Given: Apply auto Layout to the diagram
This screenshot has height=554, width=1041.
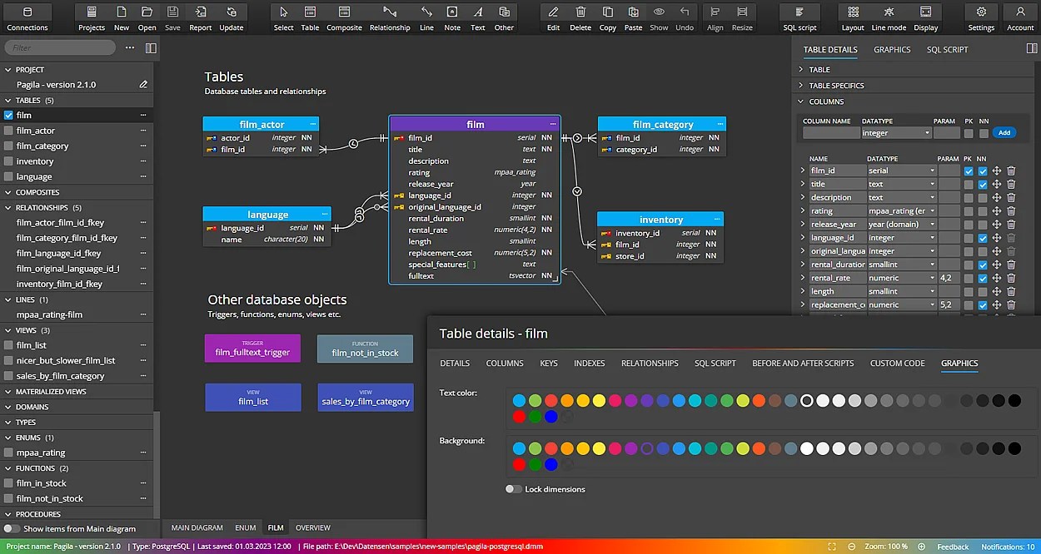Looking at the screenshot, I should coord(852,17).
